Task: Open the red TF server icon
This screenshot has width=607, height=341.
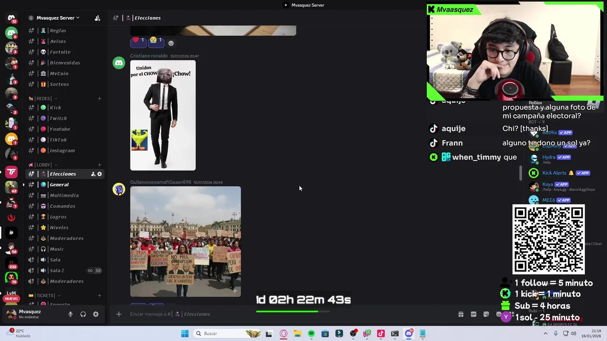Action: click(11, 172)
